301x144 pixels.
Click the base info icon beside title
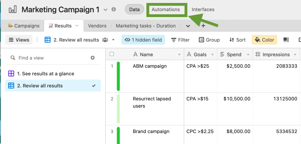(x=114, y=10)
